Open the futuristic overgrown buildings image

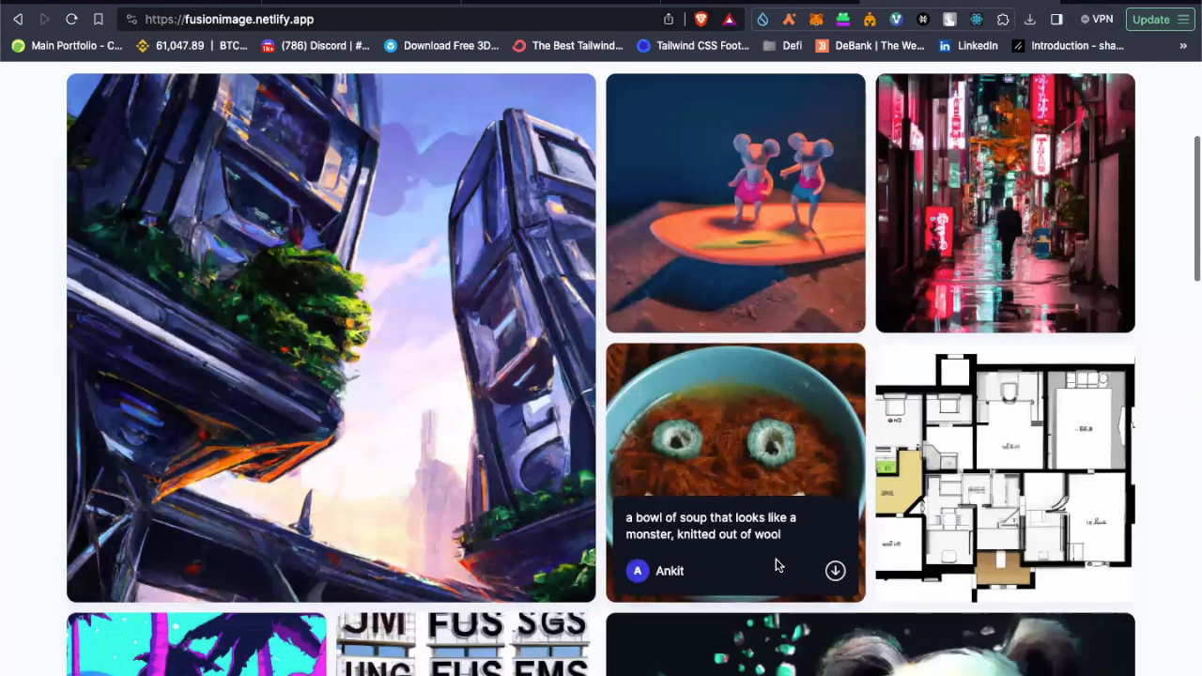pyautogui.click(x=331, y=338)
